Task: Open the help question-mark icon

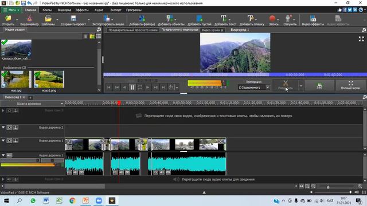Action: (x=361, y=10)
